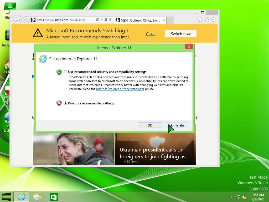The width and height of the screenshot is (269, 202).
Task: Click the red shield X icon
Action: click(59, 103)
